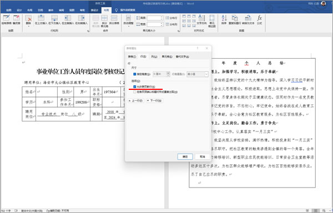Align cell text bottom right
Viewport: 333px width, 213px height.
(194, 26)
